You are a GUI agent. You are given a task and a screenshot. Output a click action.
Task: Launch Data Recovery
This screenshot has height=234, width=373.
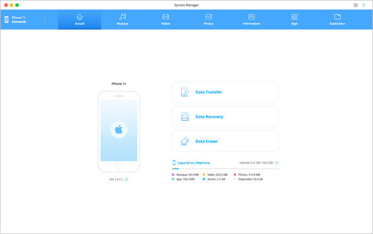[225, 116]
